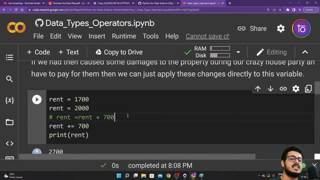Click commented line '# rent =rent + 700'
The width and height of the screenshot is (320, 180).
click(81, 117)
